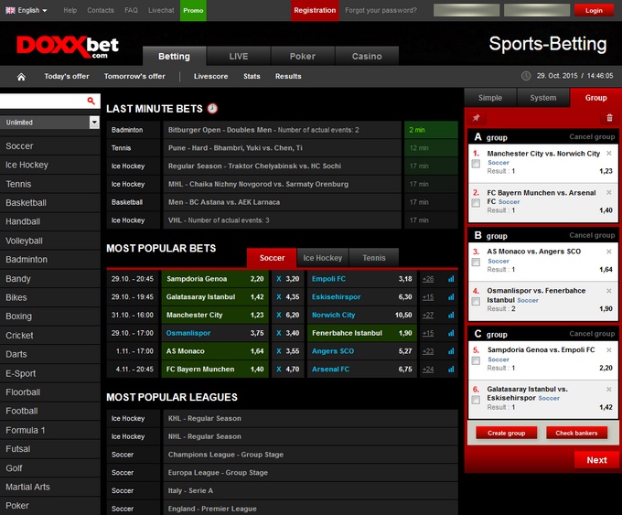Image resolution: width=622 pixels, height=515 pixels.
Task: Expand Soccer in sports sidebar
Action: pyautogui.click(x=50, y=146)
